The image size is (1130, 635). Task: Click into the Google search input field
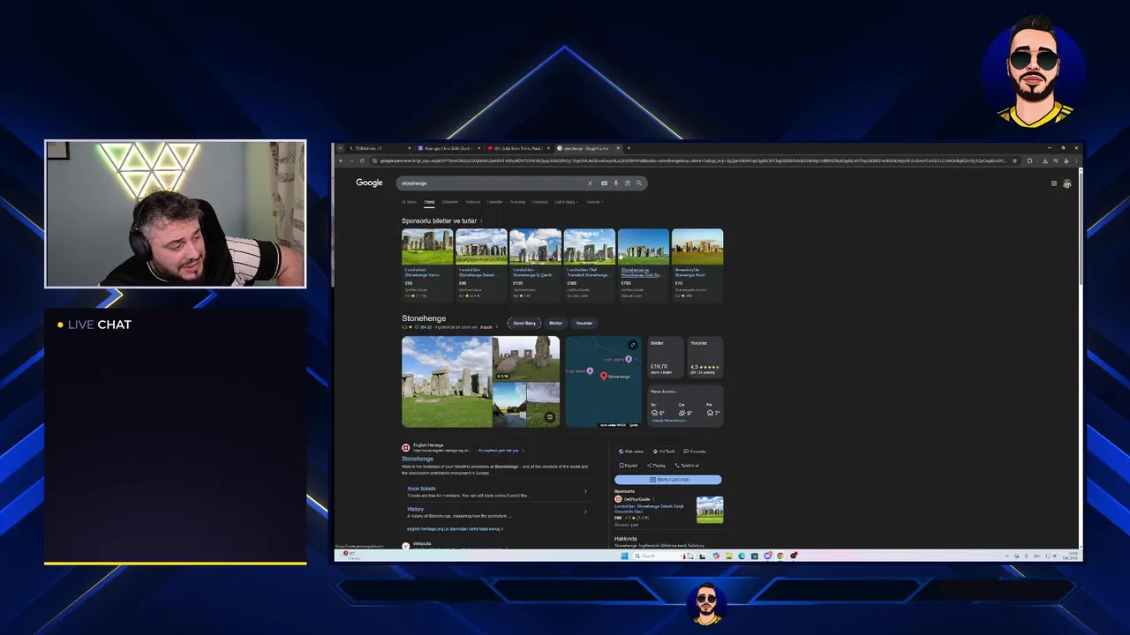click(x=492, y=183)
